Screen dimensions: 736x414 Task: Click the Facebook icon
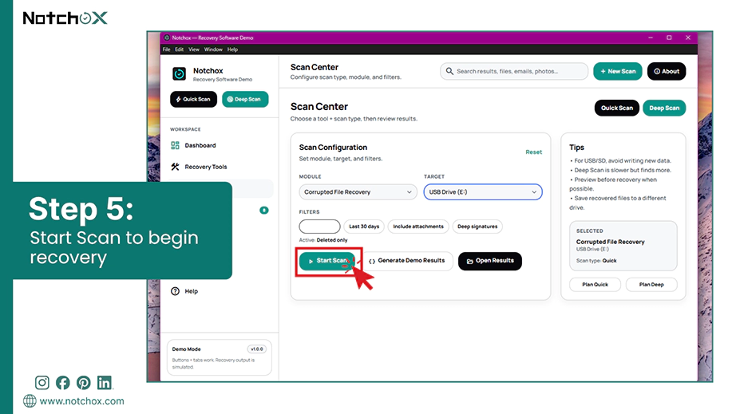[62, 383]
